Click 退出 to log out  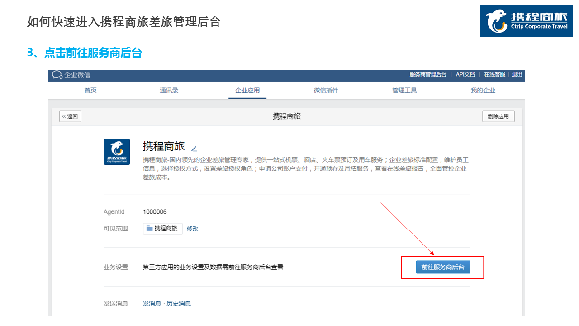[517, 75]
